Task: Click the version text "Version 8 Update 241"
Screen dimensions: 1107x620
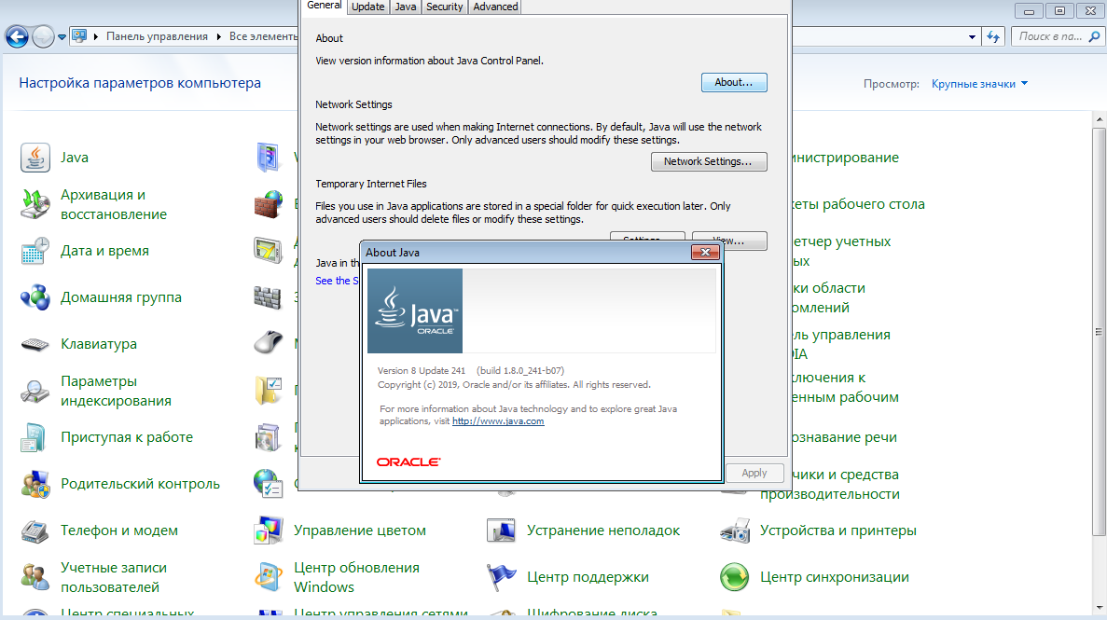Action: tap(422, 371)
